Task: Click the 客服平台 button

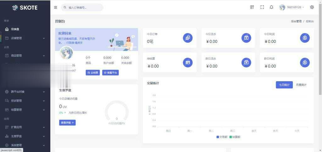Action: [x=110, y=73]
